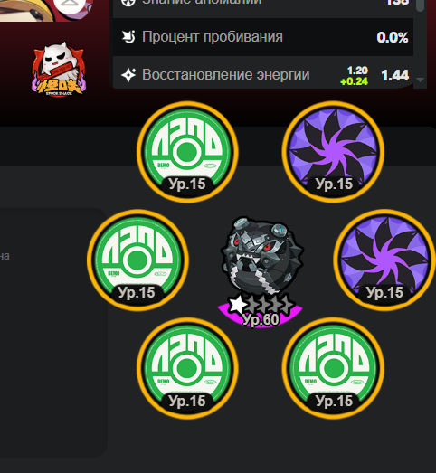Viewport: 436px width, 473px height.
Task: Select the Процент пробивания stat row
Action: (x=263, y=37)
